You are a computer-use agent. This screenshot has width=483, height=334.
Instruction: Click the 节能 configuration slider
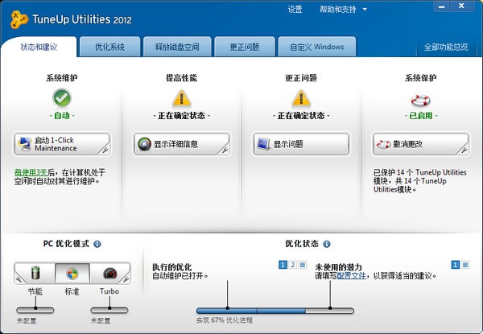(35, 310)
